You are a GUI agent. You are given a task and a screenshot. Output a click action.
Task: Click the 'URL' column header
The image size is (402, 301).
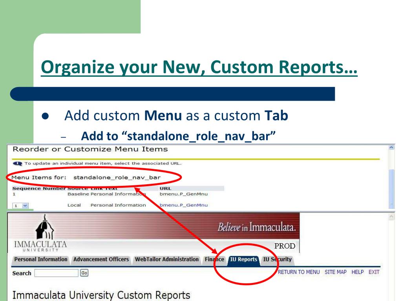(165, 189)
